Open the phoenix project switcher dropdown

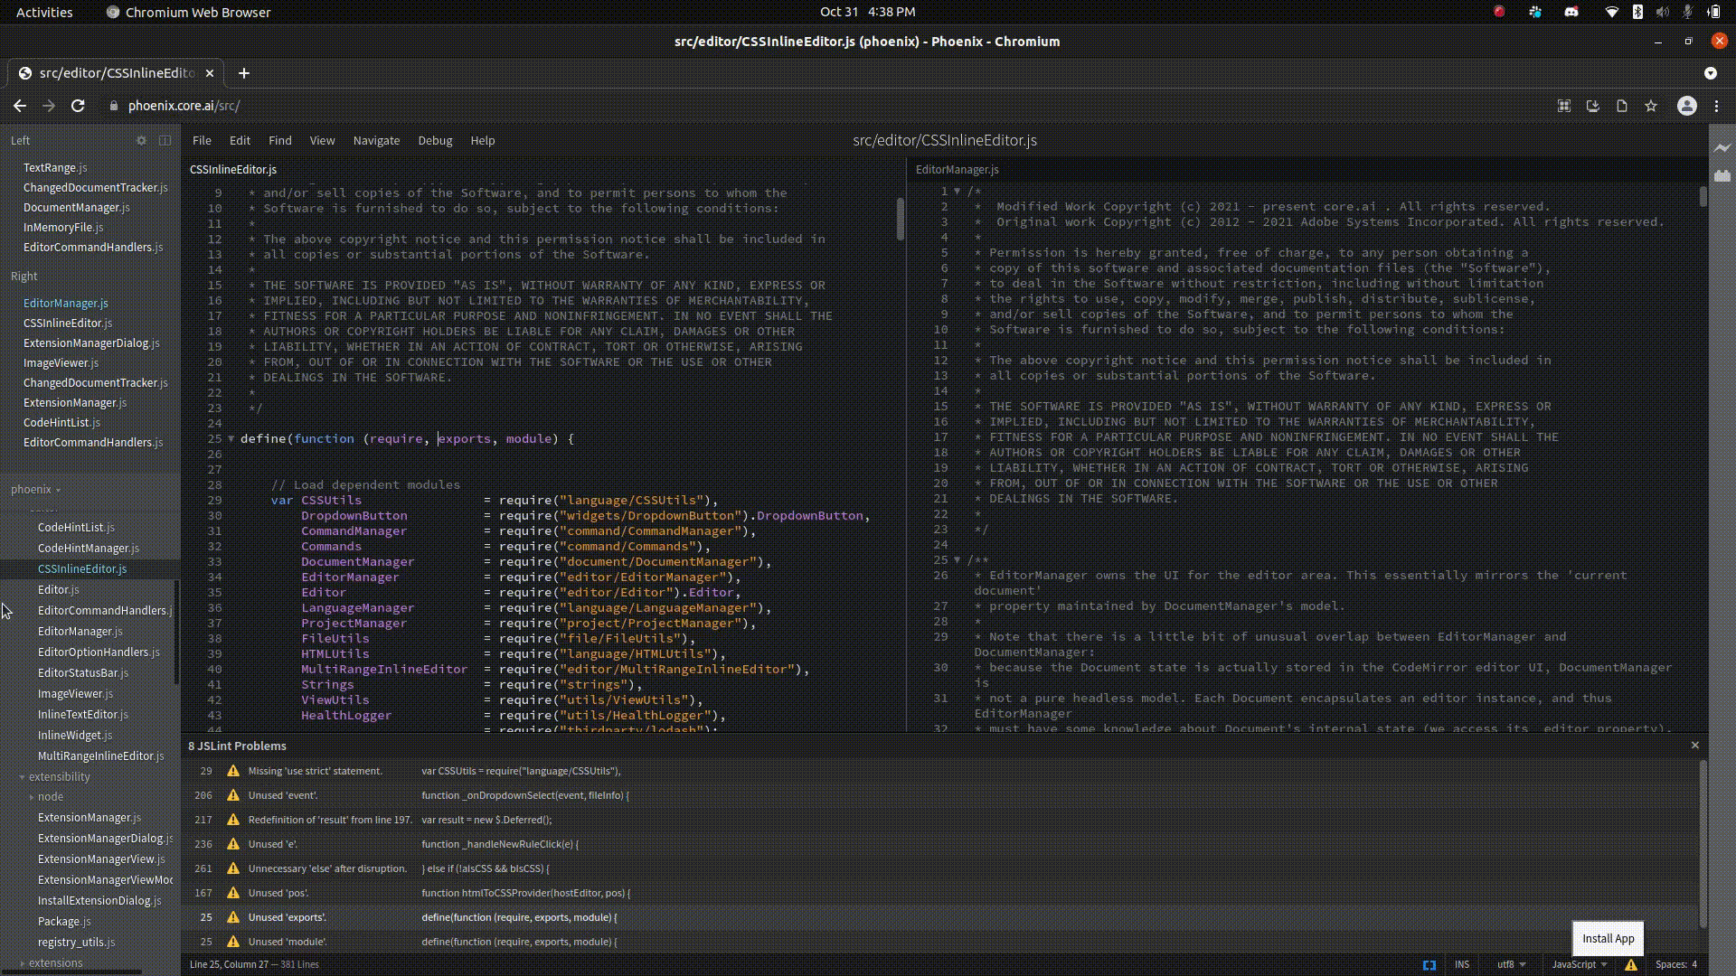(x=36, y=489)
